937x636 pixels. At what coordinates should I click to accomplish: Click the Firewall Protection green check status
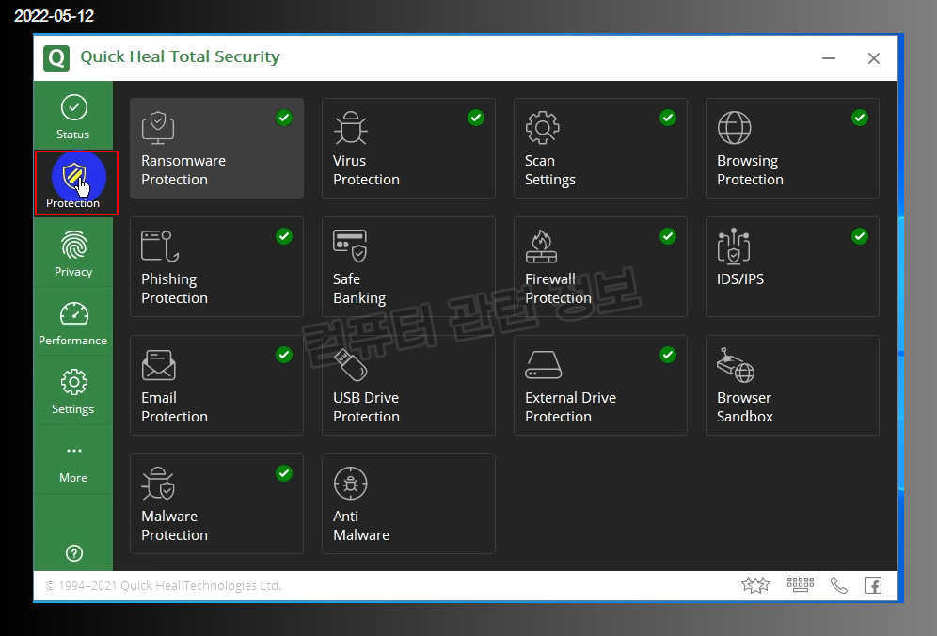click(x=668, y=236)
